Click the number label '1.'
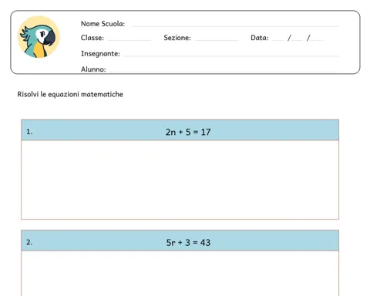This screenshot has width=370, height=296. tap(29, 132)
